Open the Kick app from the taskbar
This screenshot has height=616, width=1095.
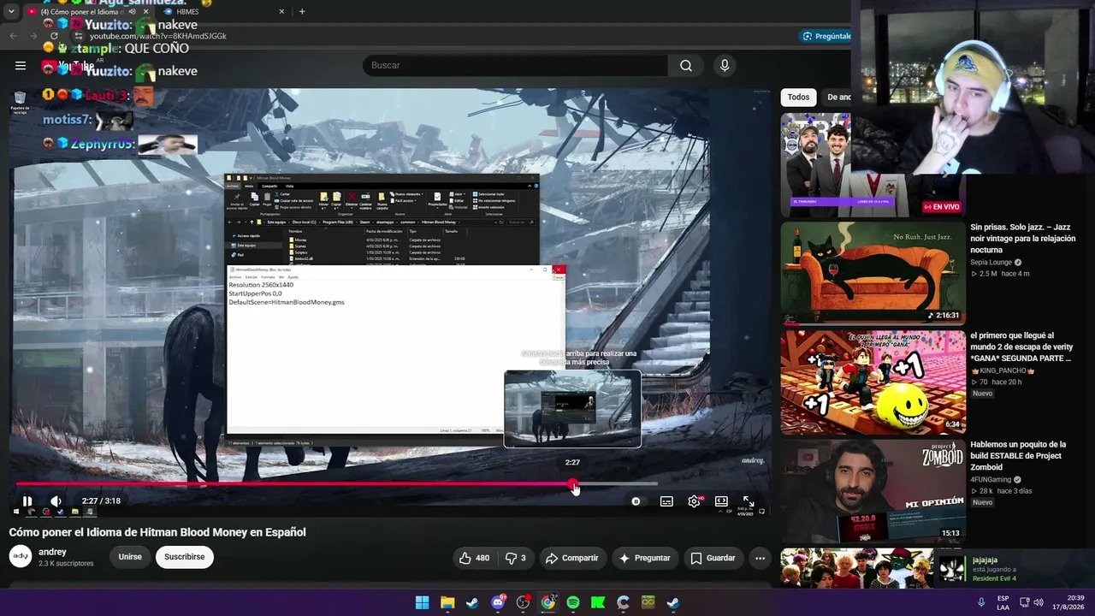pos(598,602)
